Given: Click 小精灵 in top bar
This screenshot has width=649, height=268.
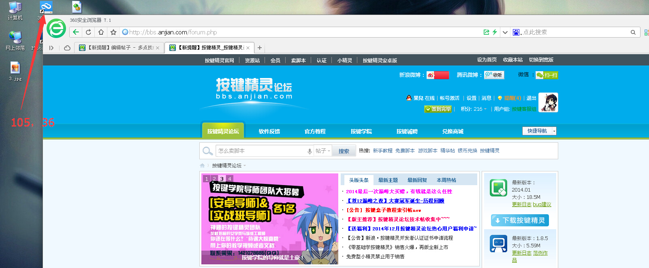Looking at the screenshot, I should click(x=344, y=60).
